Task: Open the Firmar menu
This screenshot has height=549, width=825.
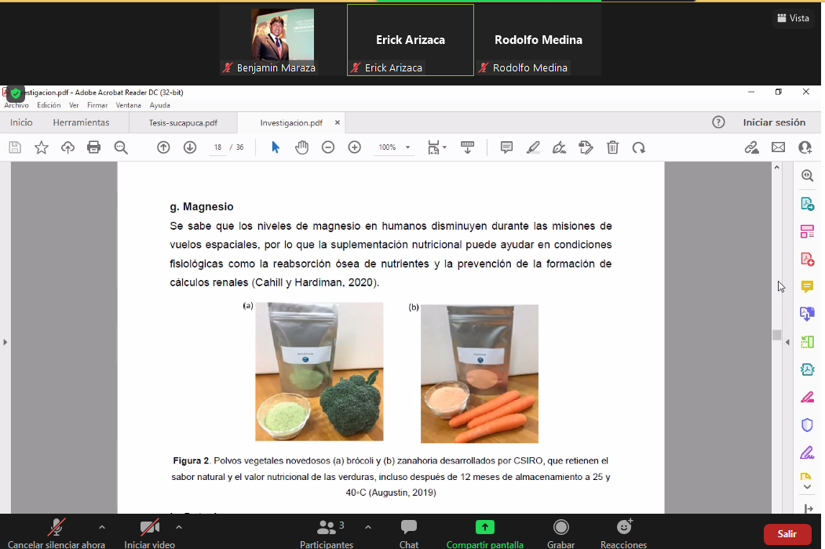Action: tap(97, 105)
